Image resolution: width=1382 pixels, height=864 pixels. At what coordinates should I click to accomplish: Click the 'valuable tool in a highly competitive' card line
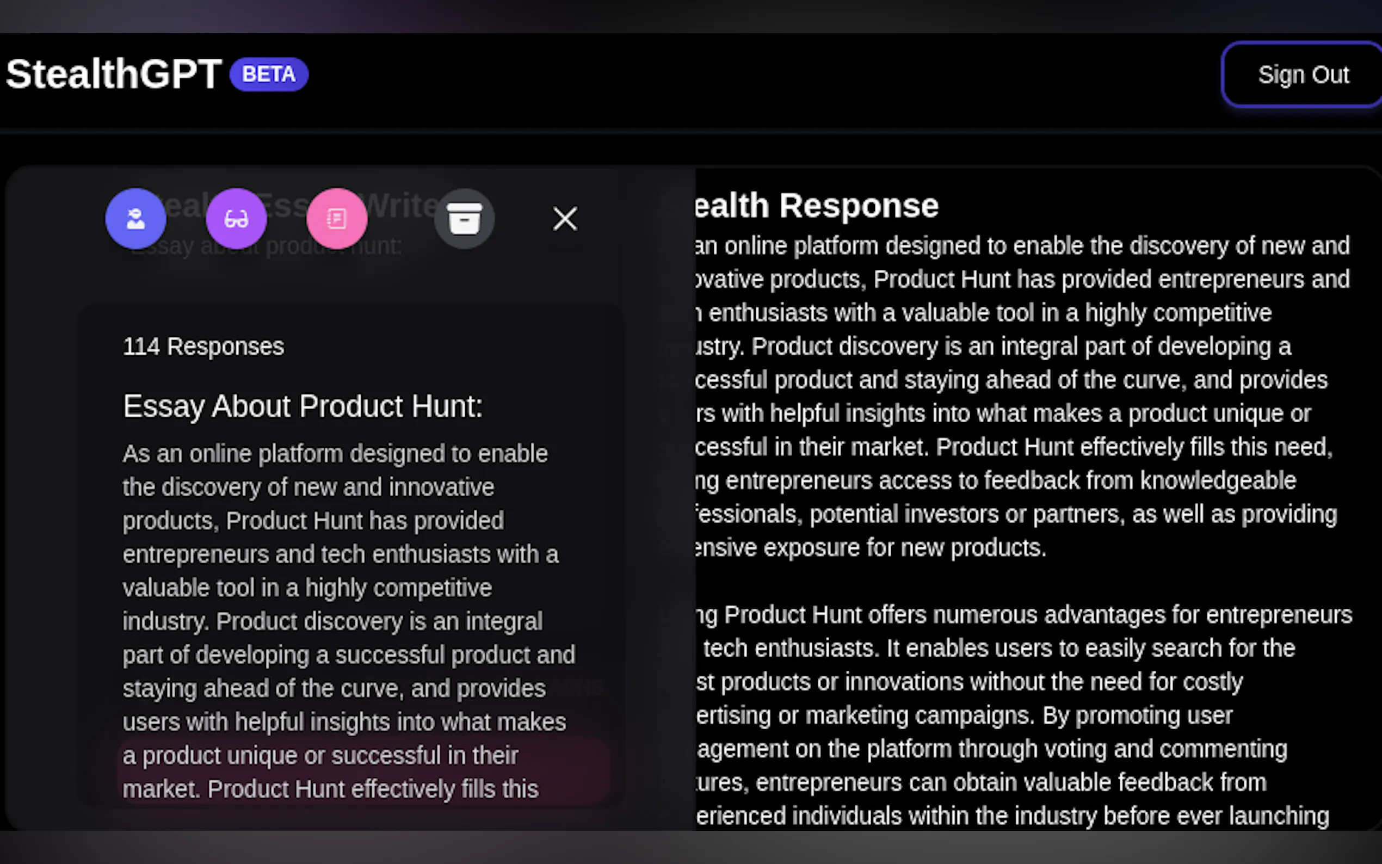(x=307, y=588)
